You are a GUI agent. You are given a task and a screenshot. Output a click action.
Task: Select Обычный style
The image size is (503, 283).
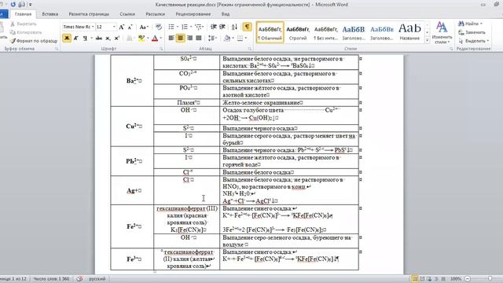click(x=270, y=32)
